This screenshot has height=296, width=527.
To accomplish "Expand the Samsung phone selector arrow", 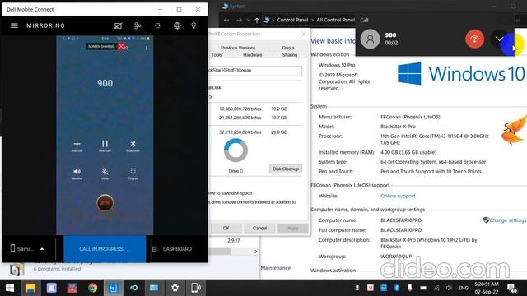I will tap(42, 248).
